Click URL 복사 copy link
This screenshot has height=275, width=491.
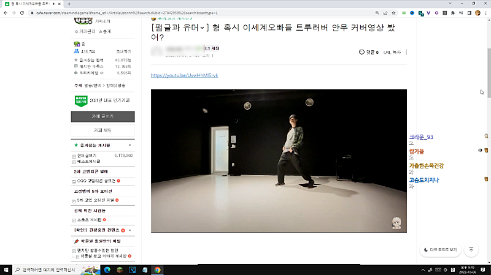tap(392, 52)
